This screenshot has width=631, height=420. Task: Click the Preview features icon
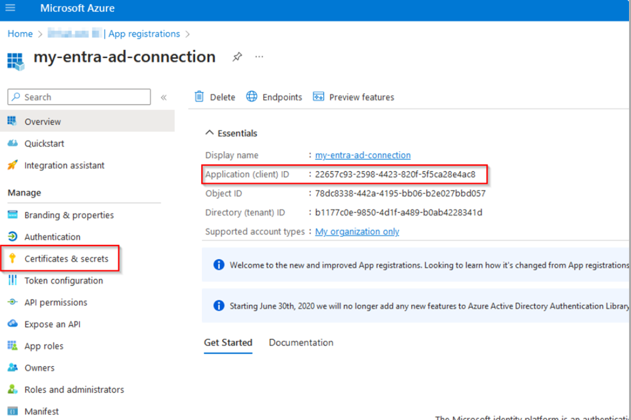tap(318, 97)
